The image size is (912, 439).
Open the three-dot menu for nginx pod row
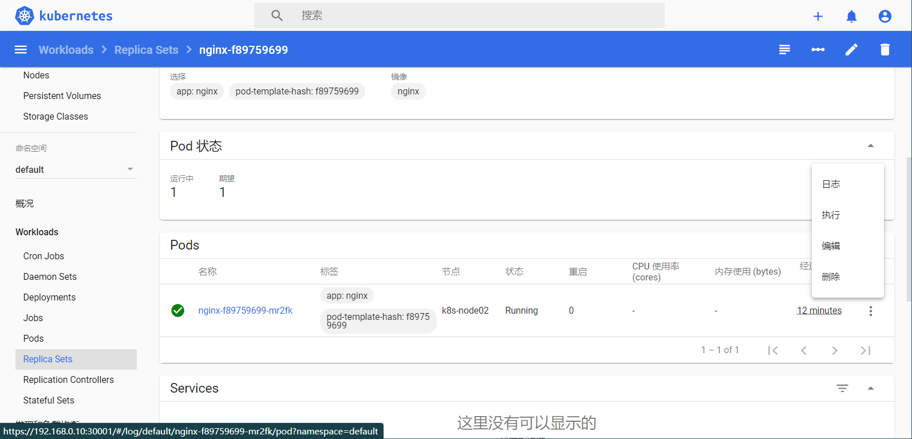pos(871,311)
